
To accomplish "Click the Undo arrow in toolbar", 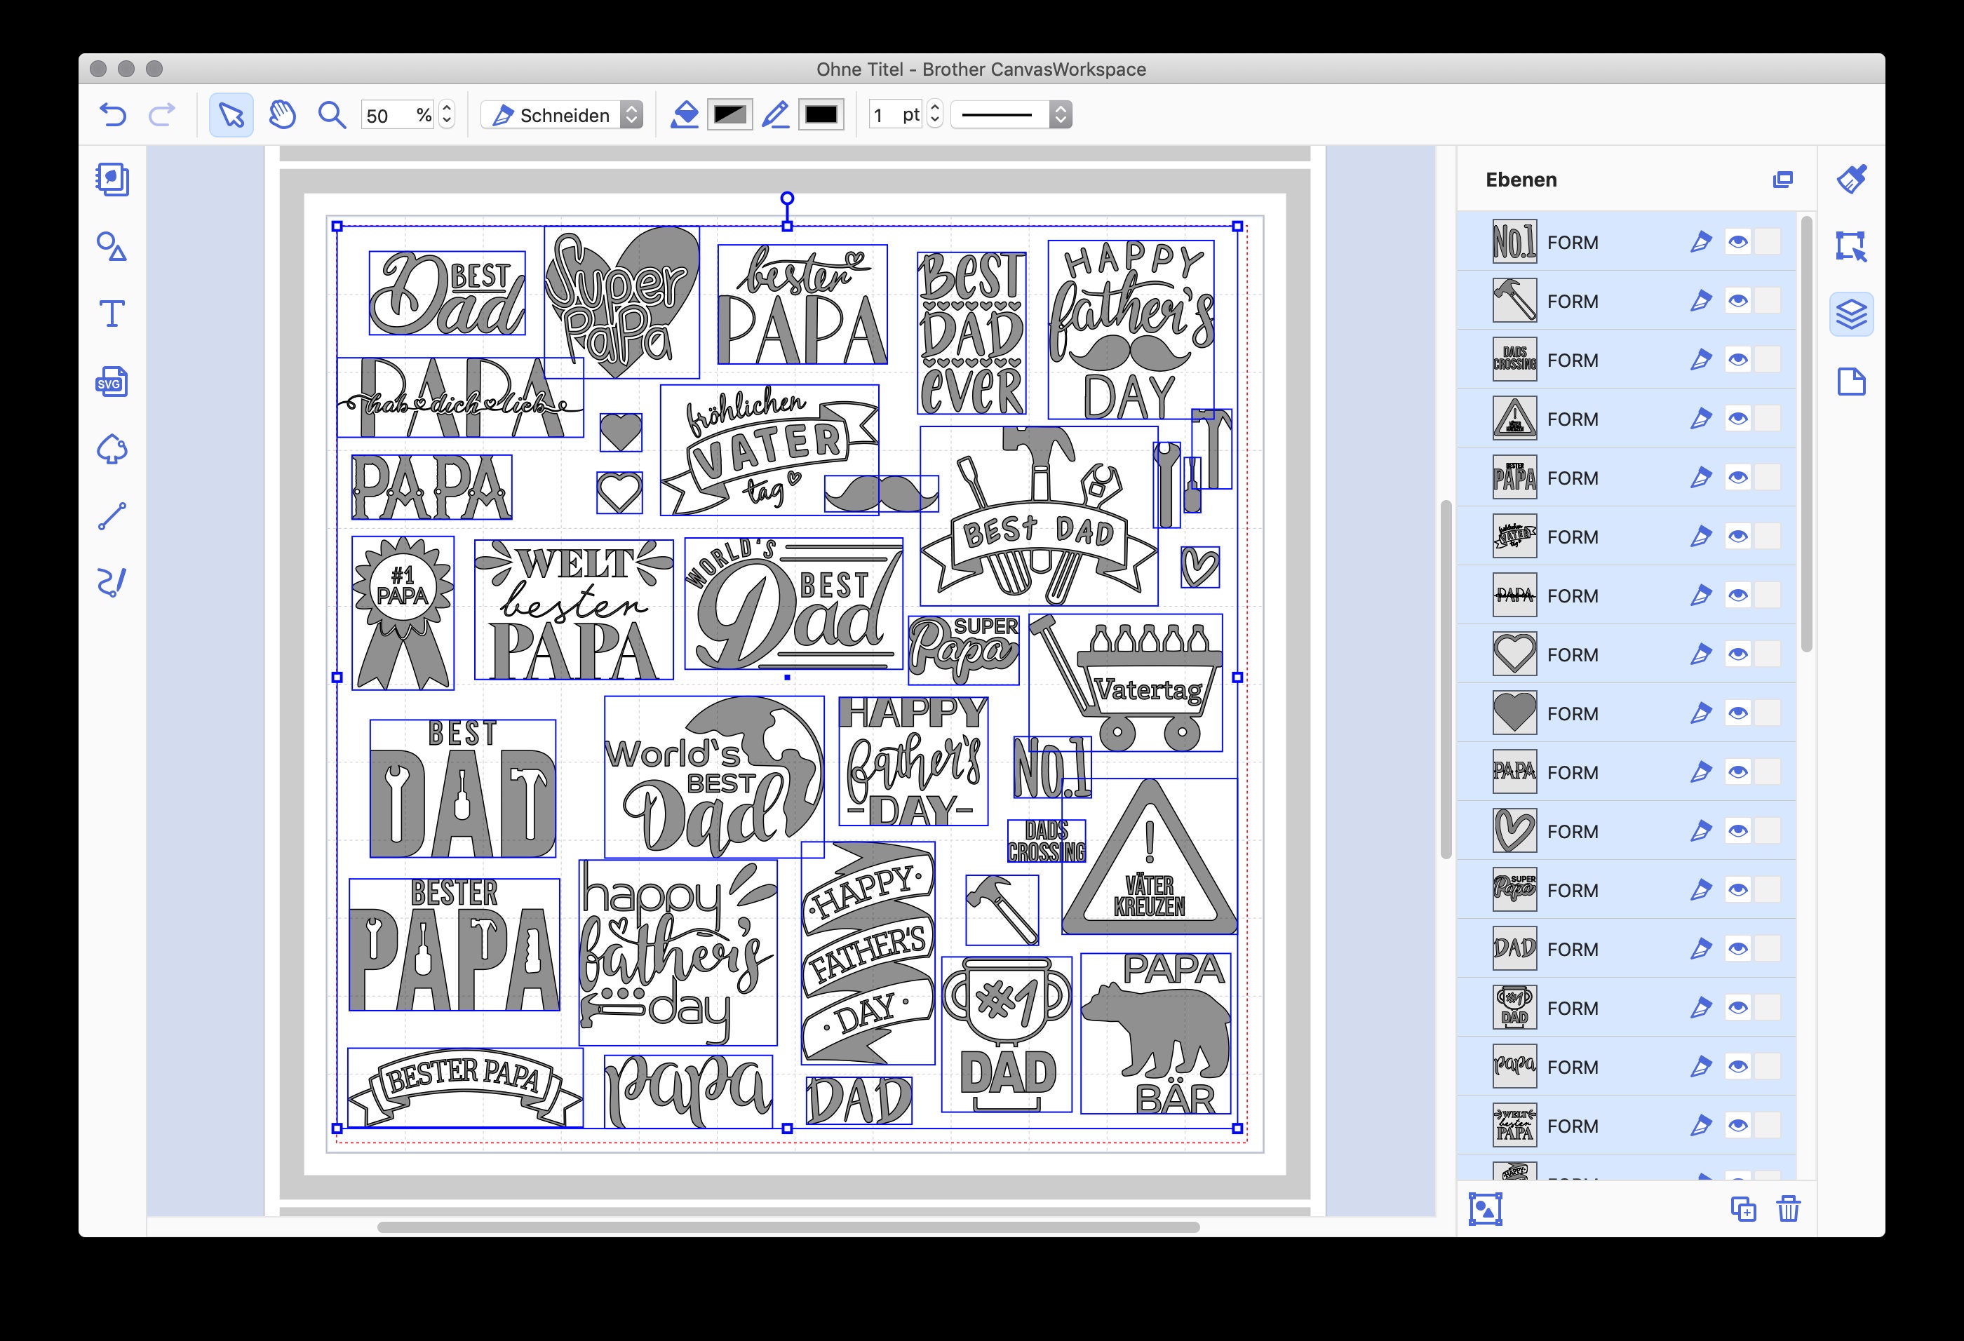I will coord(116,115).
